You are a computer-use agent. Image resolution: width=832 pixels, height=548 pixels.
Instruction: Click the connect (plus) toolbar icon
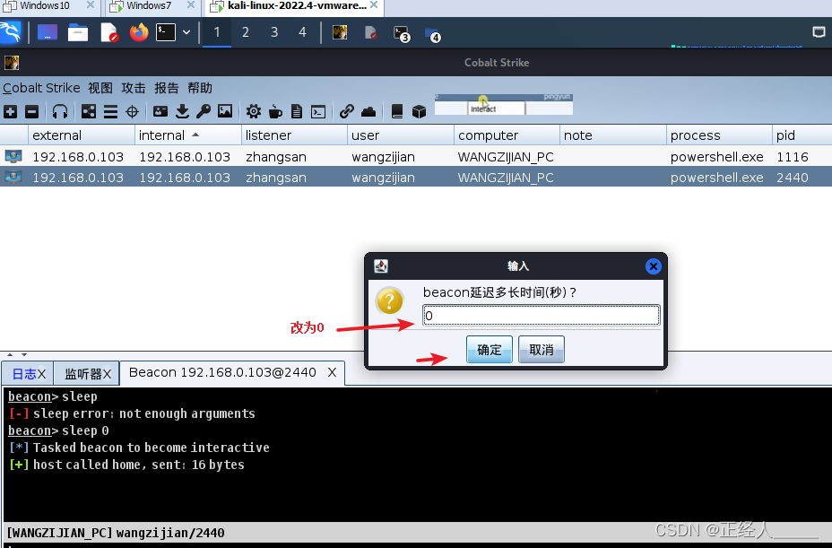10,111
